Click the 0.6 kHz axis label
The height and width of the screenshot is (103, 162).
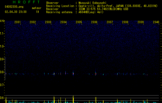click(2, 98)
